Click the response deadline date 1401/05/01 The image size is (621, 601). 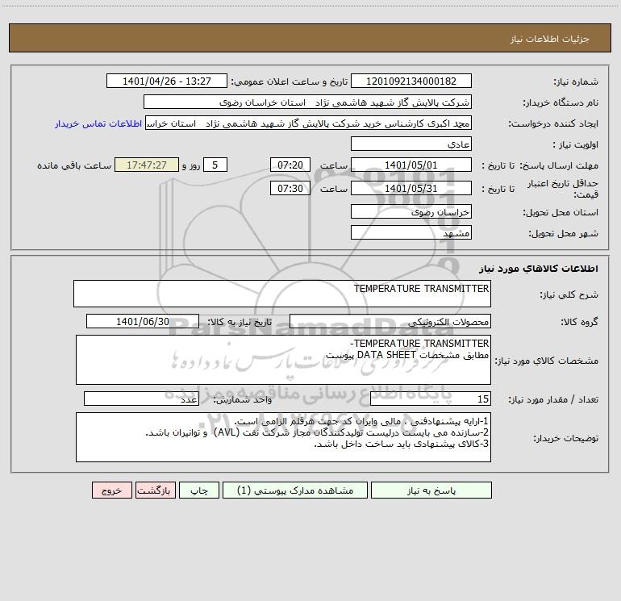pyautogui.click(x=411, y=165)
